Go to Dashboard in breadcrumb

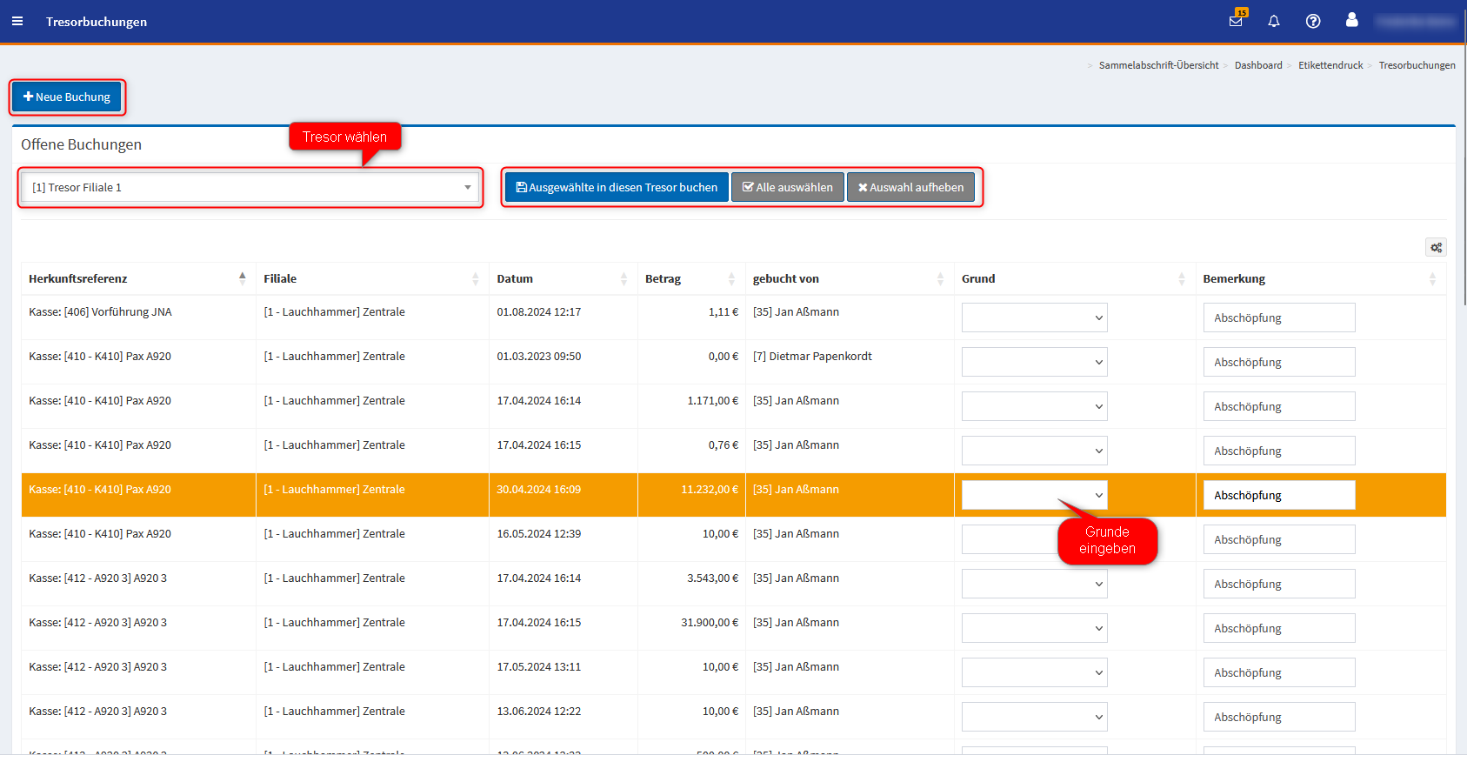coord(1258,65)
